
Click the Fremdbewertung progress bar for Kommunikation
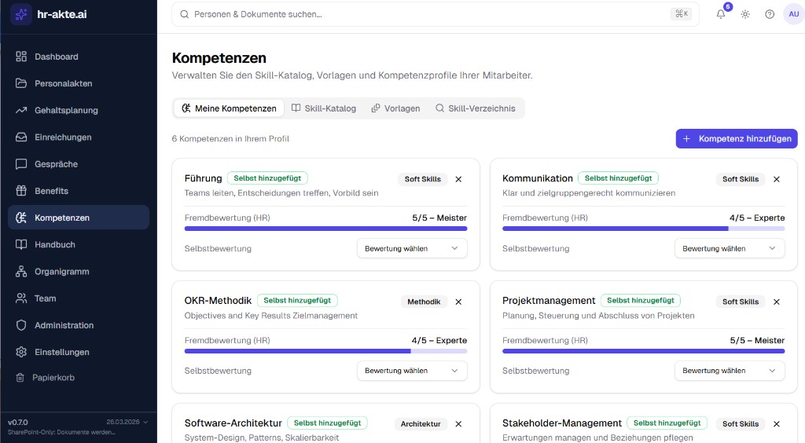[643, 229]
